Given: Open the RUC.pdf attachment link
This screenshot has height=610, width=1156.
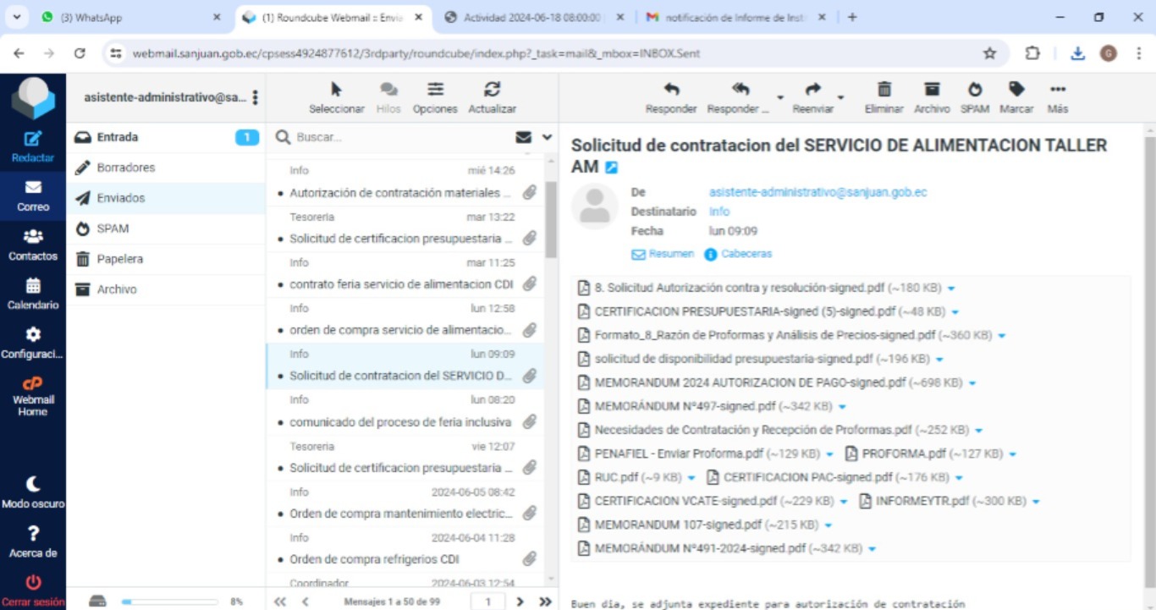Looking at the screenshot, I should (x=616, y=477).
